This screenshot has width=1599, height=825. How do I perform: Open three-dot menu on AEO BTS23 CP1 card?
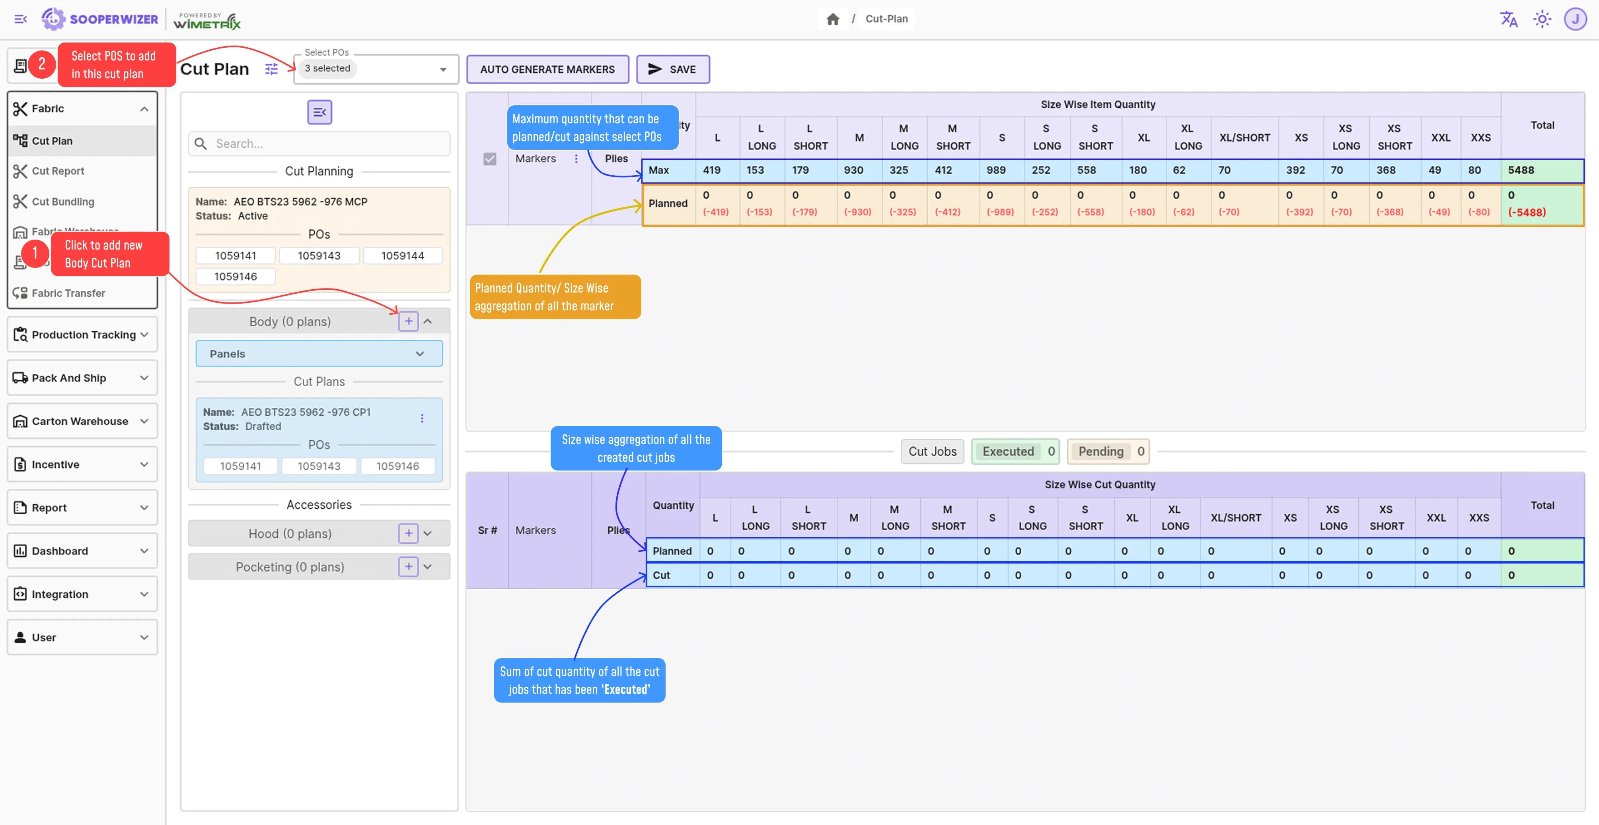click(x=422, y=418)
